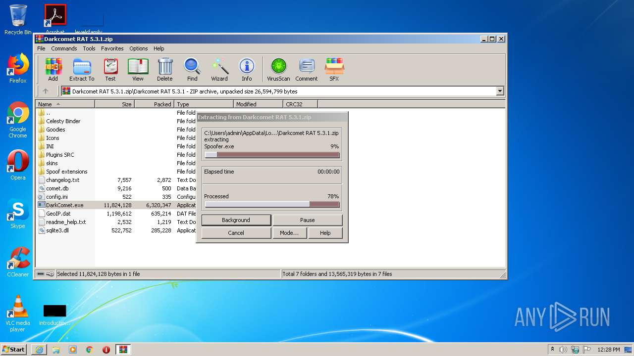The image size is (634, 356).
Task: Select the config.ini file
Action: (57, 197)
